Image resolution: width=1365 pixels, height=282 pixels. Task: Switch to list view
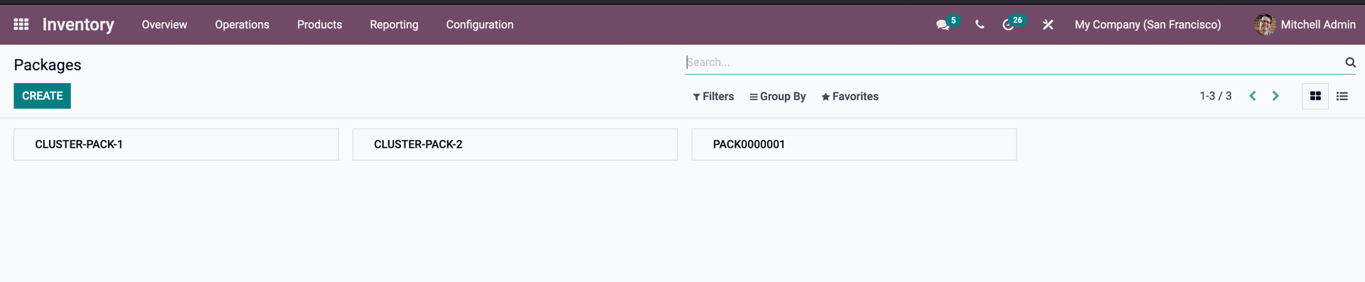coord(1342,96)
